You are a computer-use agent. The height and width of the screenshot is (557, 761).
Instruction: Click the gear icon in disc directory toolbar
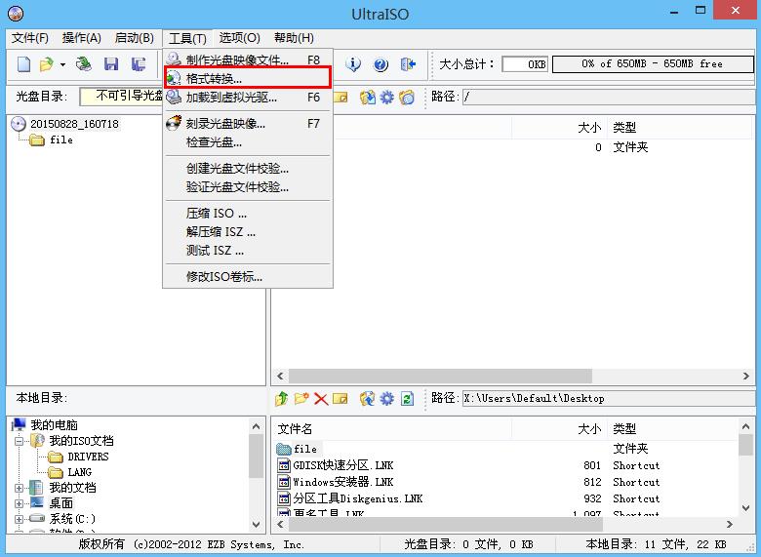(386, 97)
